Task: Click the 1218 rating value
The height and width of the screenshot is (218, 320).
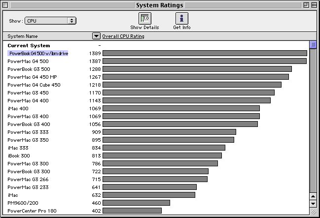Action: click(95, 85)
